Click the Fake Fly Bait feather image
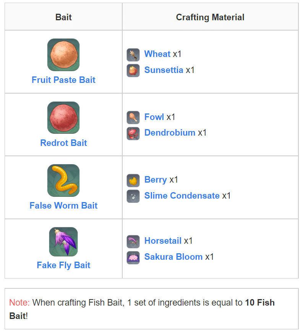The height and width of the screenshot is (335, 303). (63, 242)
